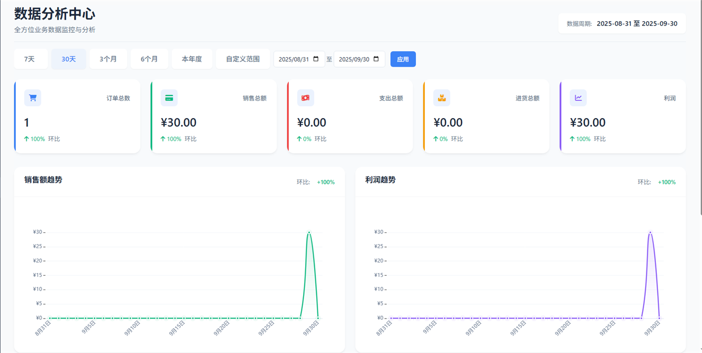
Task: Click the peak data point on 利润趋势 chart
Action: (x=650, y=232)
